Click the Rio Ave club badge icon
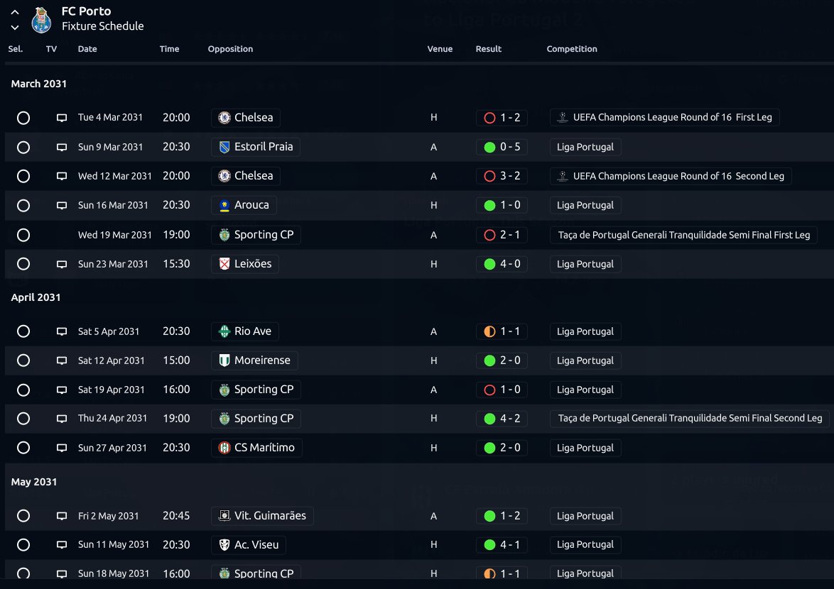This screenshot has width=834, height=589. coord(224,331)
